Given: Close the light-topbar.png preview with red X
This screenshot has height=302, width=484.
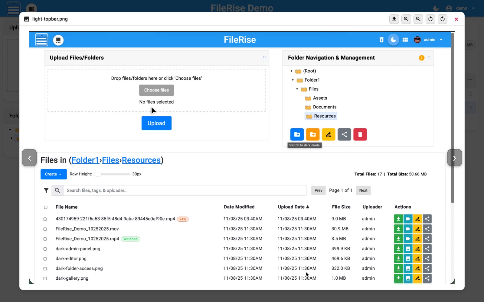Looking at the screenshot, I should pos(456,19).
